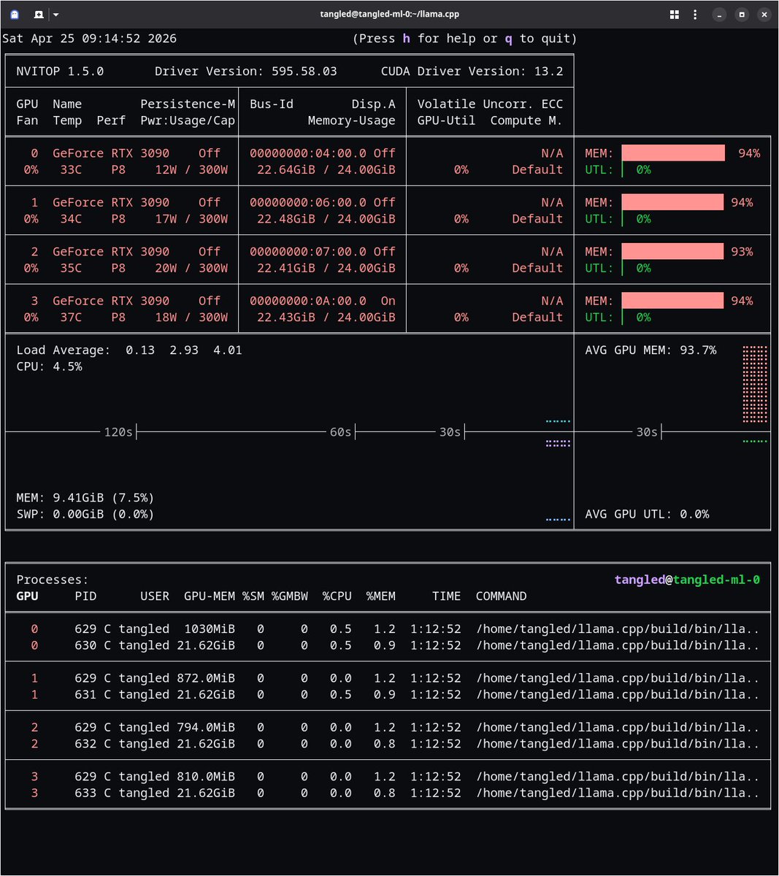
Task: Select the process row with PID 630
Action: coord(388,646)
